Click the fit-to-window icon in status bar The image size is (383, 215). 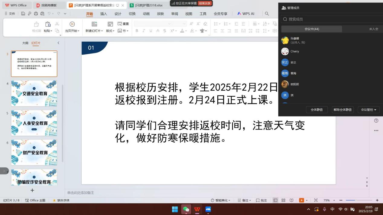tap(316, 200)
